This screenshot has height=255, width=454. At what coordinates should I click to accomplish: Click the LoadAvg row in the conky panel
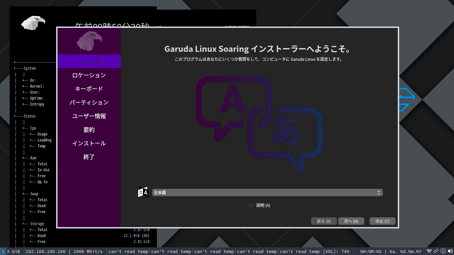(x=41, y=140)
